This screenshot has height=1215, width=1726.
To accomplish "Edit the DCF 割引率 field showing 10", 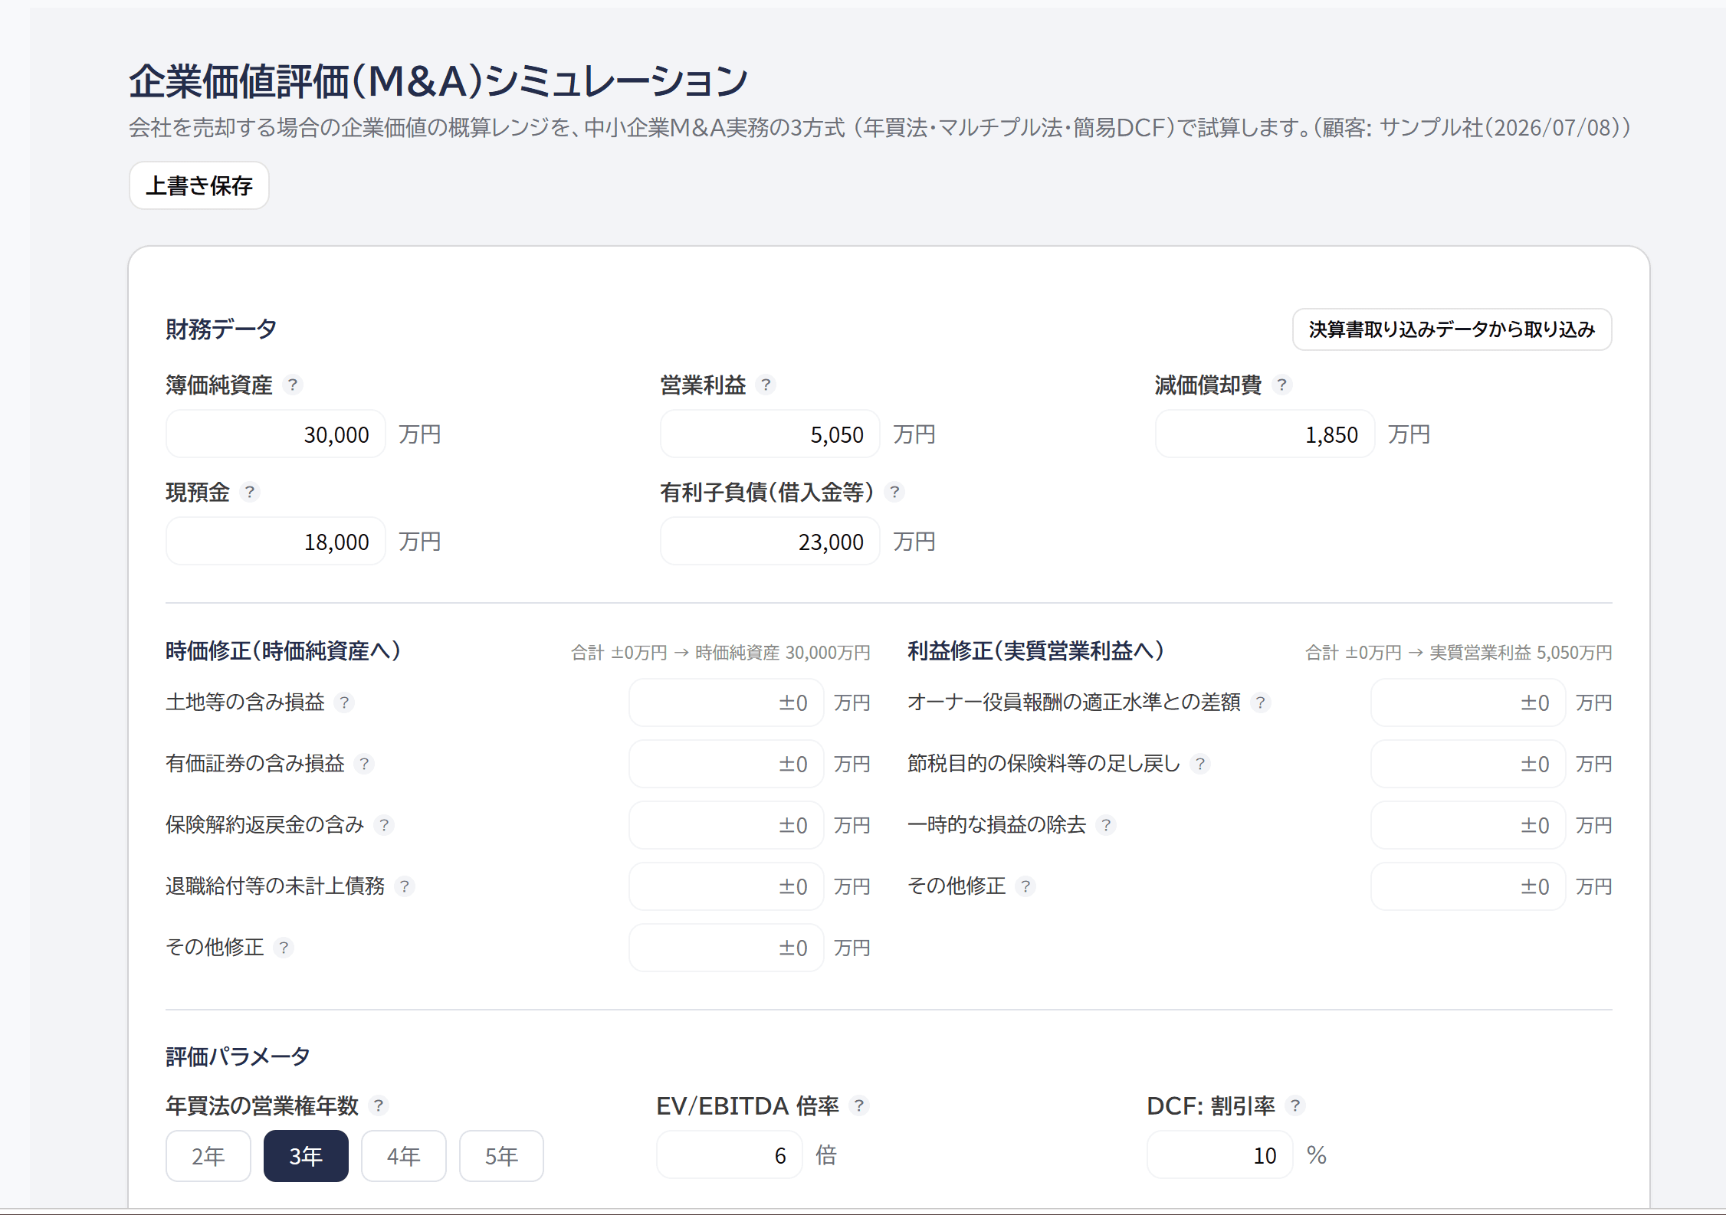I will [1220, 1155].
